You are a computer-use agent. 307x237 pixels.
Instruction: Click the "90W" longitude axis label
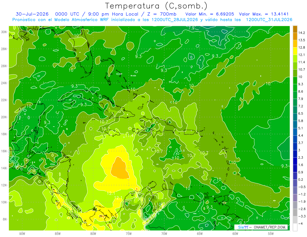[22, 234]
